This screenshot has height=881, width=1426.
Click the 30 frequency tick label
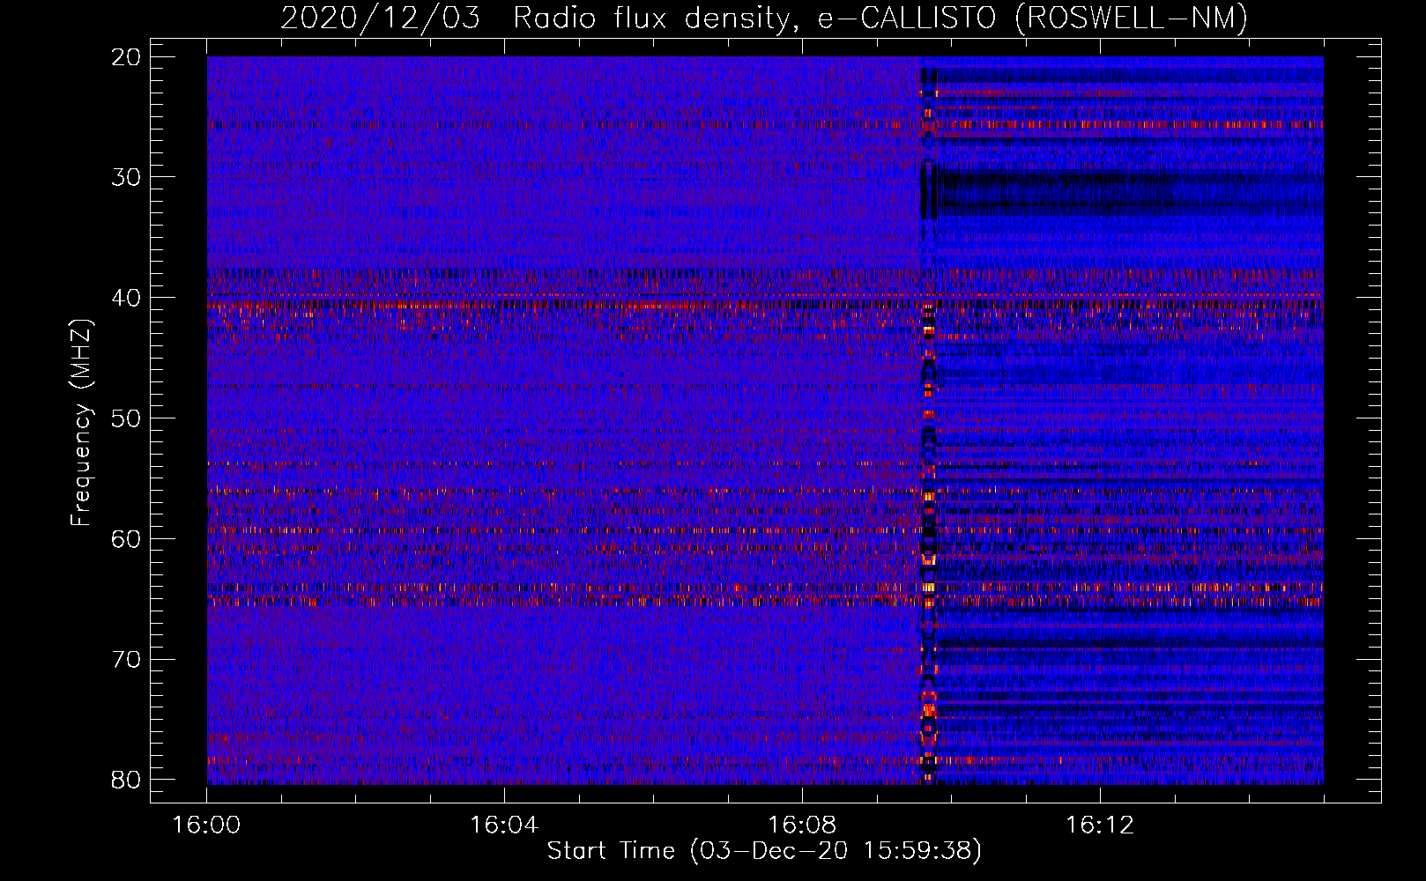[127, 177]
